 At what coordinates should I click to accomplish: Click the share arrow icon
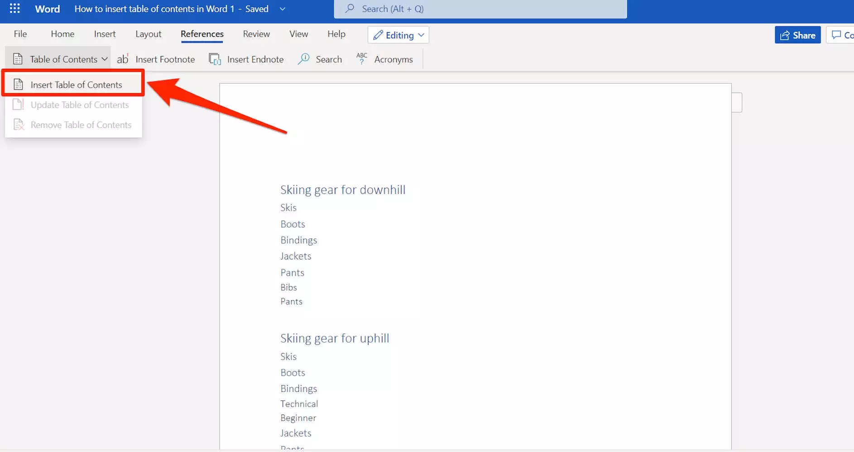click(785, 35)
